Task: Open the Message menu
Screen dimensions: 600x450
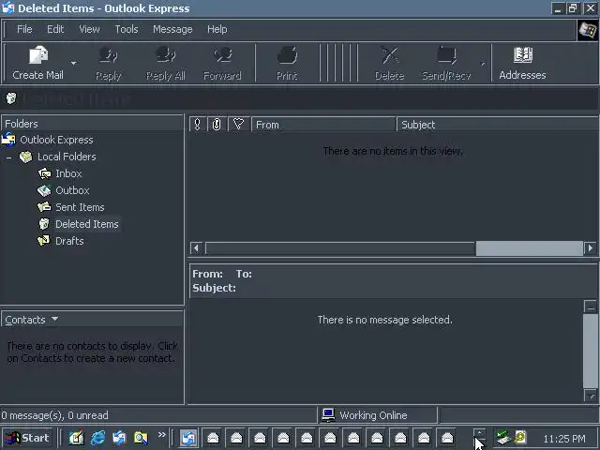Action: coord(172,29)
